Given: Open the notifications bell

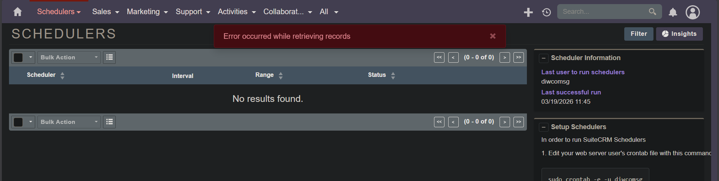Looking at the screenshot, I should click(x=673, y=12).
